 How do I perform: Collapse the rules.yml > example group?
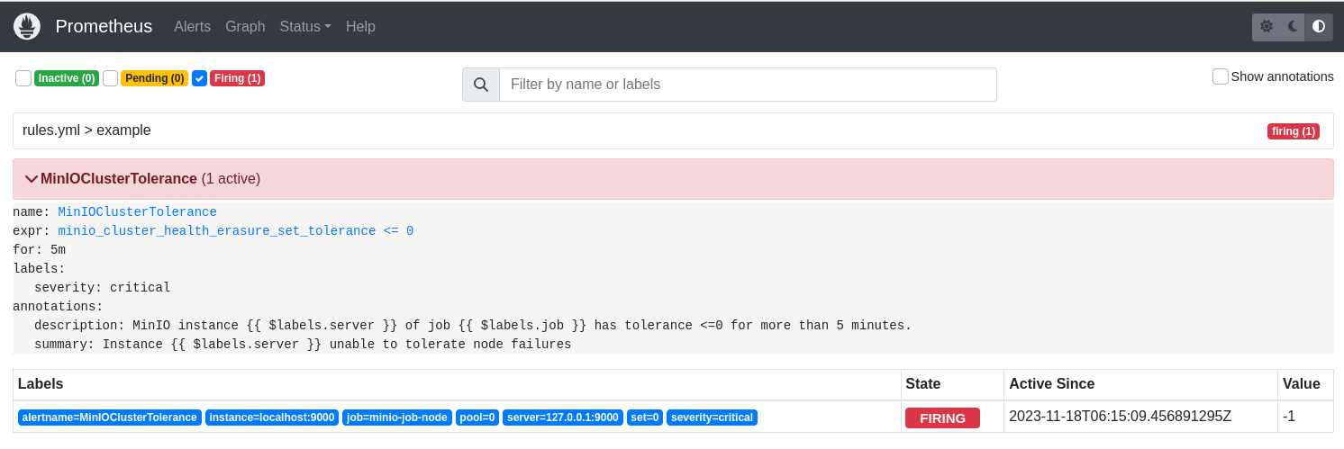click(86, 130)
